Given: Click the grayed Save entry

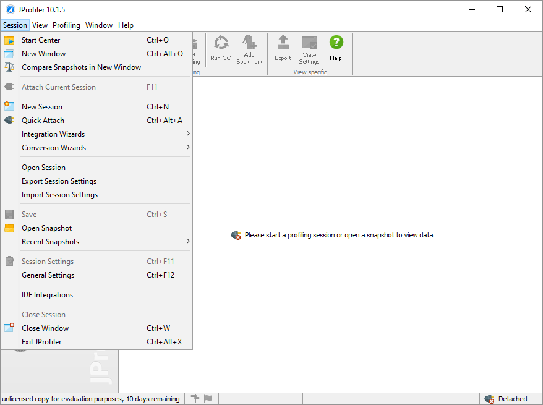Looking at the screenshot, I should coord(96,215).
